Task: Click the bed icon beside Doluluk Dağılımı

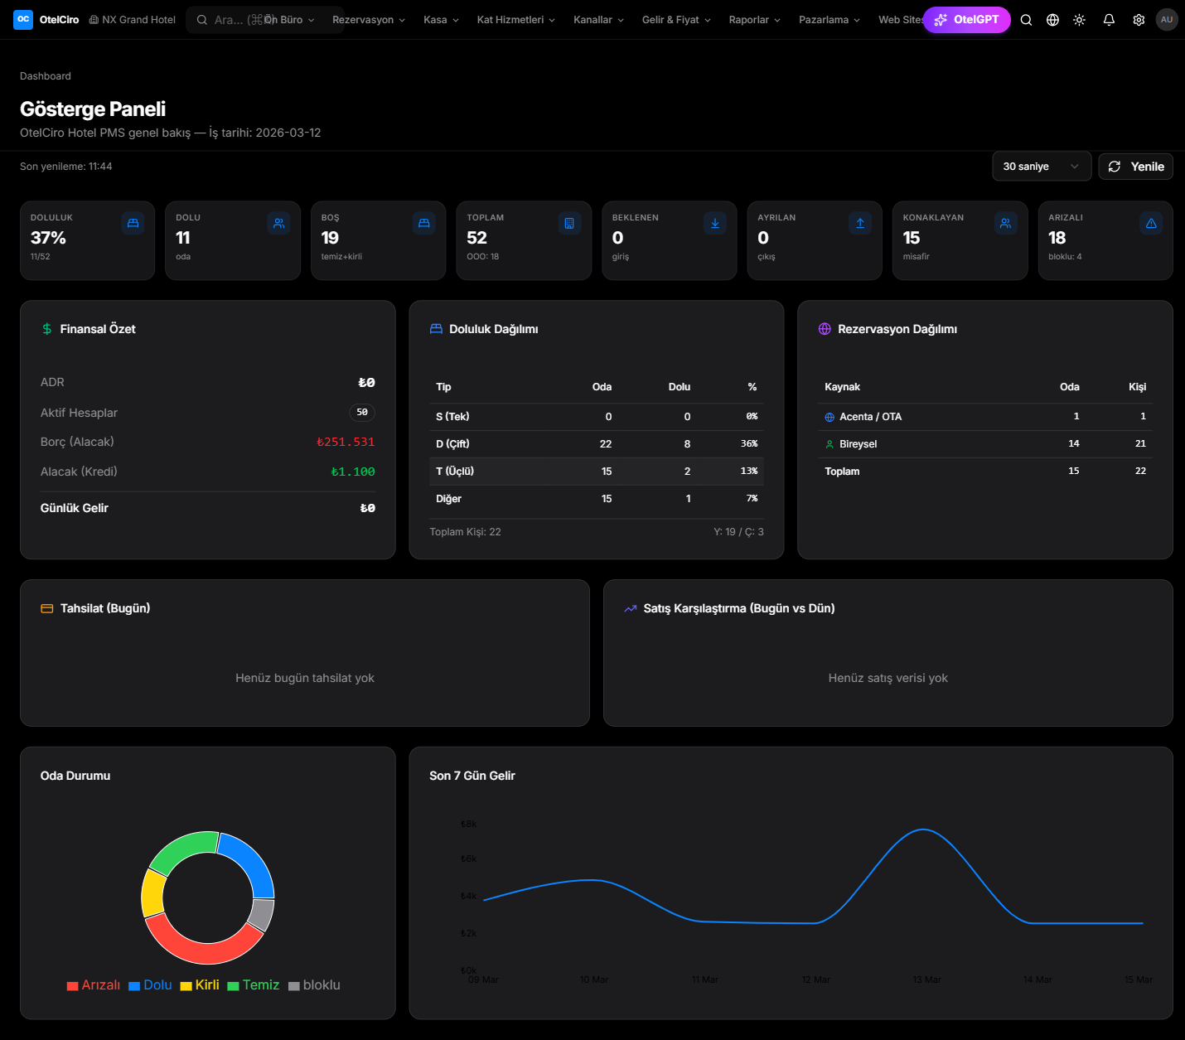Action: 436,329
